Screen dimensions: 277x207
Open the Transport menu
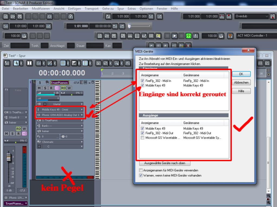click(x=92, y=9)
